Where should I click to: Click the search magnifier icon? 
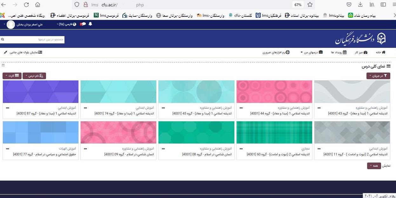pos(3,39)
